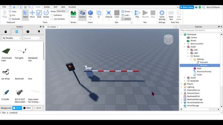This screenshot has height=125, width=223.
Task: Open the UI insert tool
Action: coord(99,14)
